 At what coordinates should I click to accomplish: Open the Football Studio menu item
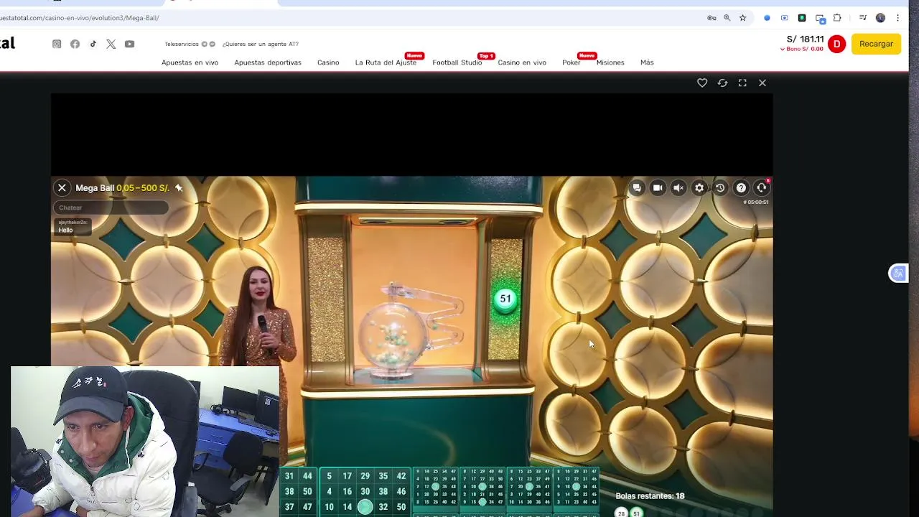pyautogui.click(x=457, y=62)
